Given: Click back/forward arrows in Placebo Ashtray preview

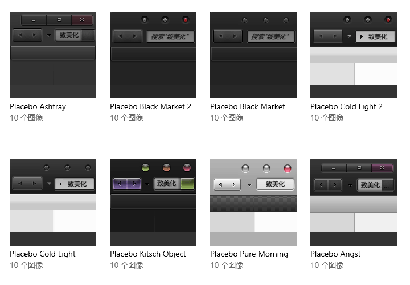Looking at the screenshot, I should (27, 35).
